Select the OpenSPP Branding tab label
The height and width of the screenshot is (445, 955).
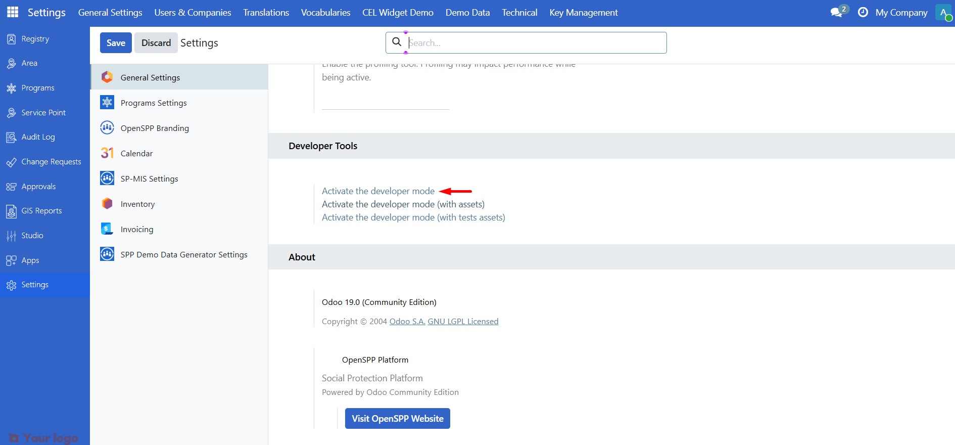[x=155, y=128]
